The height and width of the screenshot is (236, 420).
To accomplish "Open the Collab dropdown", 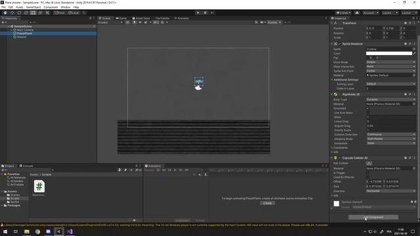I will (x=344, y=13).
